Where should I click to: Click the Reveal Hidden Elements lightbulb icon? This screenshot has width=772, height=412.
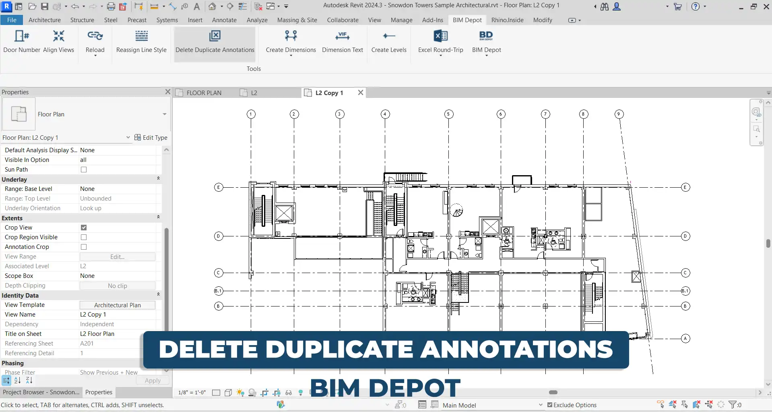point(301,393)
